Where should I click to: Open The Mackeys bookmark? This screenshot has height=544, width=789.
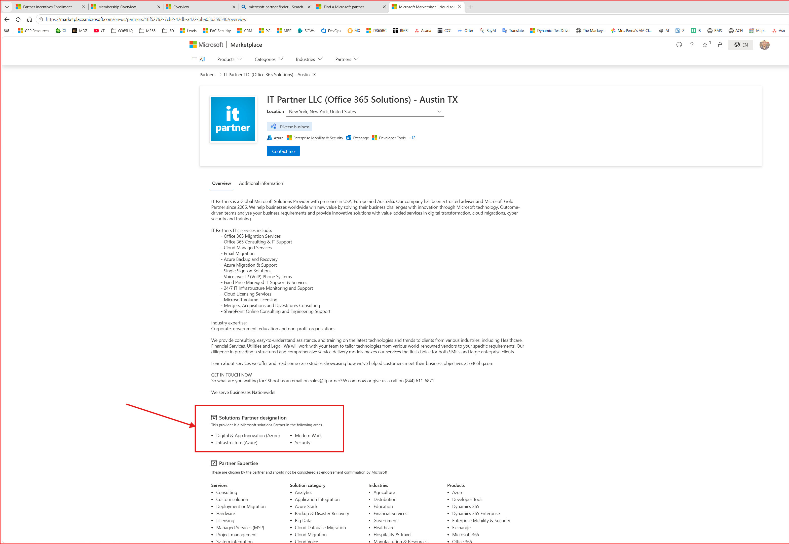tap(590, 31)
